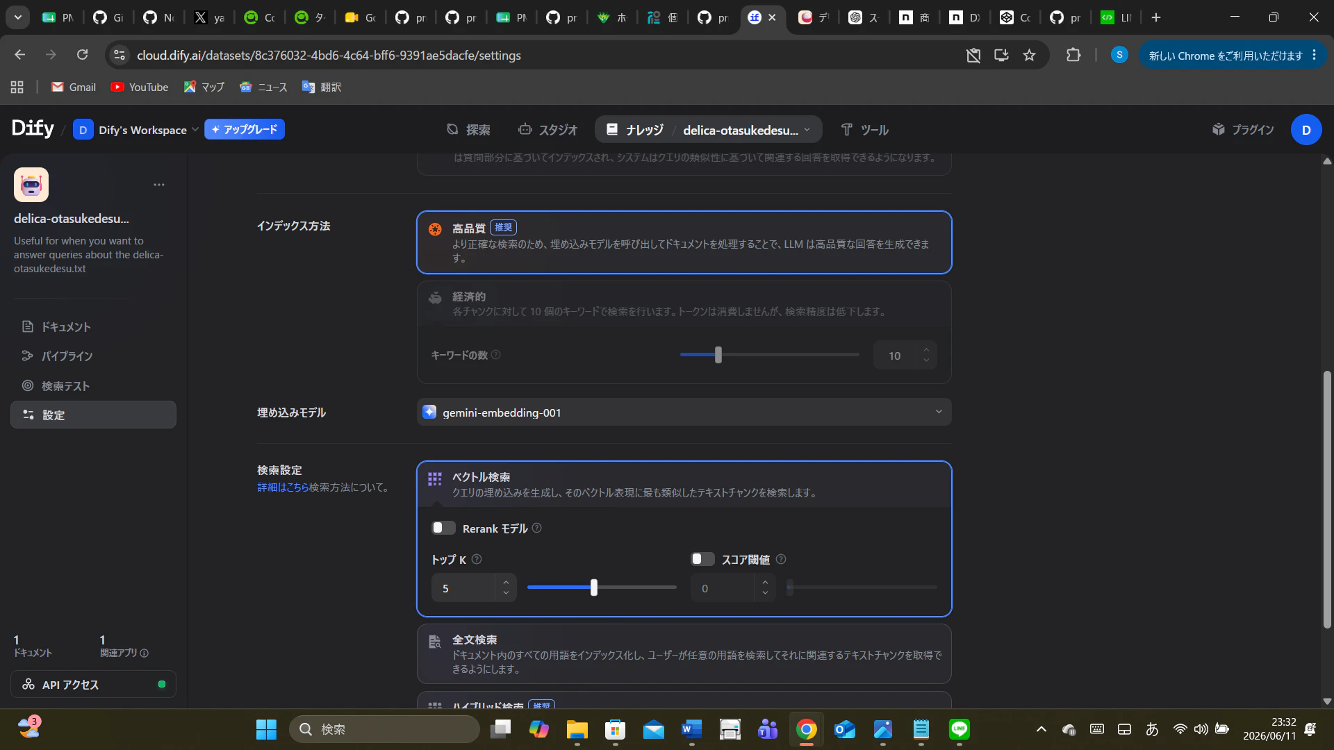
Task: Click the 関連アプリ info icon
Action: (x=145, y=653)
